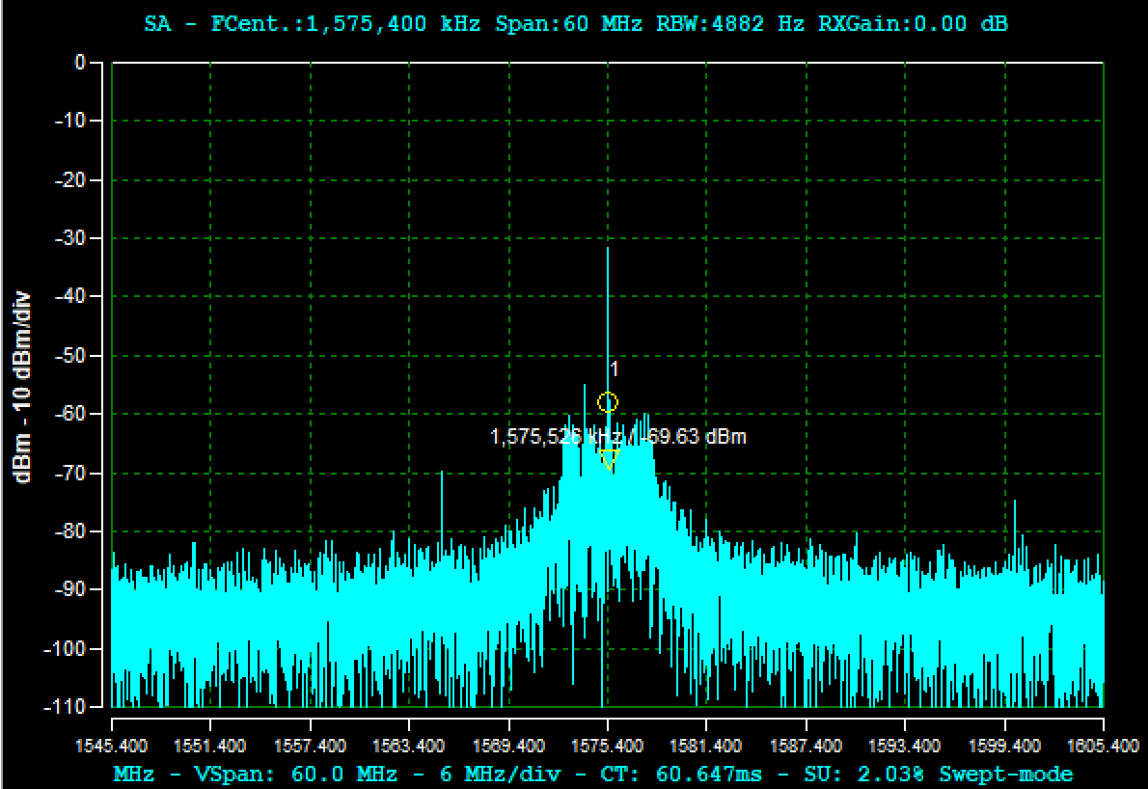This screenshot has height=789, width=1148.
Task: Click the -40 dBm level axis label
Action: [x=71, y=296]
